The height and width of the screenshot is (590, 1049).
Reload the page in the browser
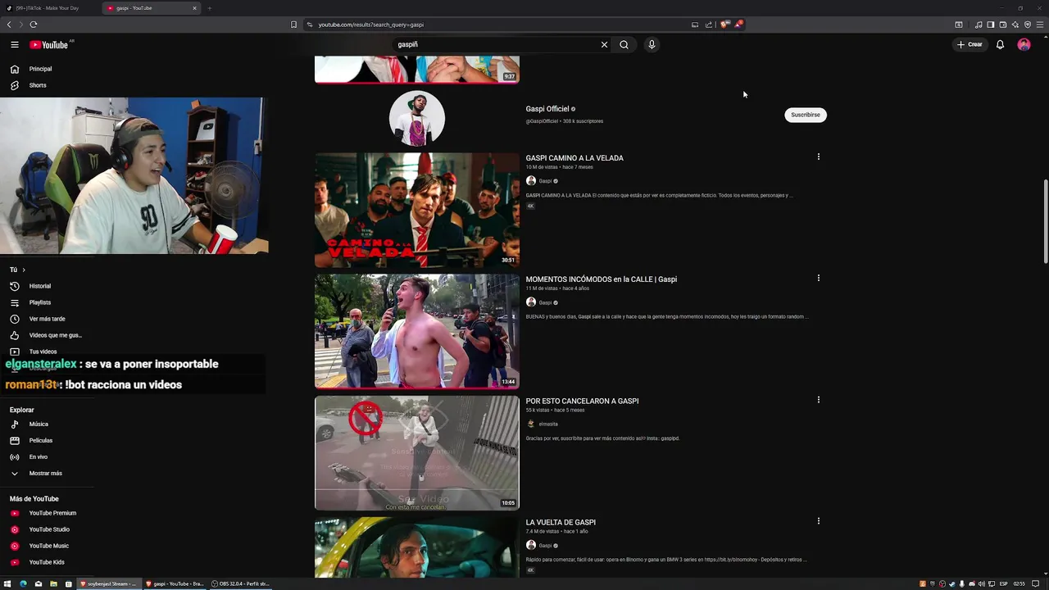point(34,25)
